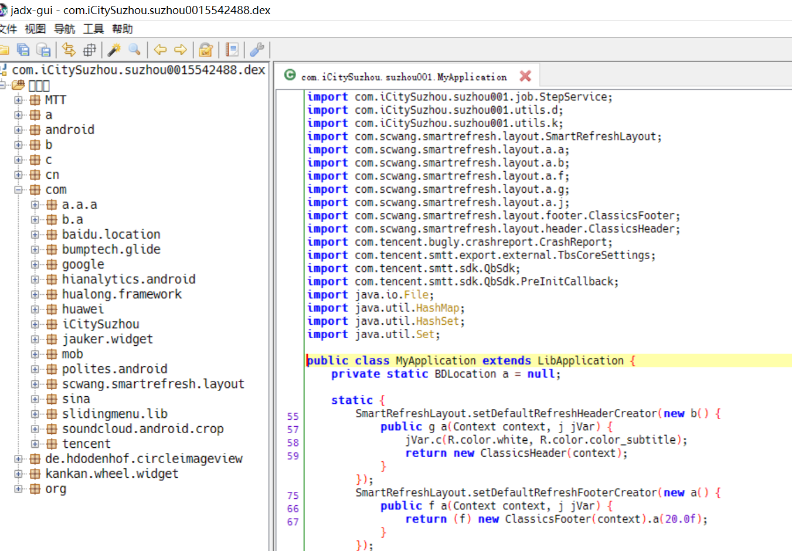
Task: Expand the cn package node
Action: click(x=18, y=175)
